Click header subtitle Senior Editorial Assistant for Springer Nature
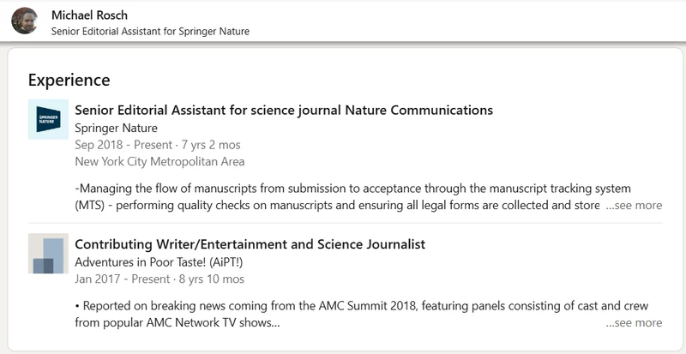Screen dimensions: 686x354 156,32
